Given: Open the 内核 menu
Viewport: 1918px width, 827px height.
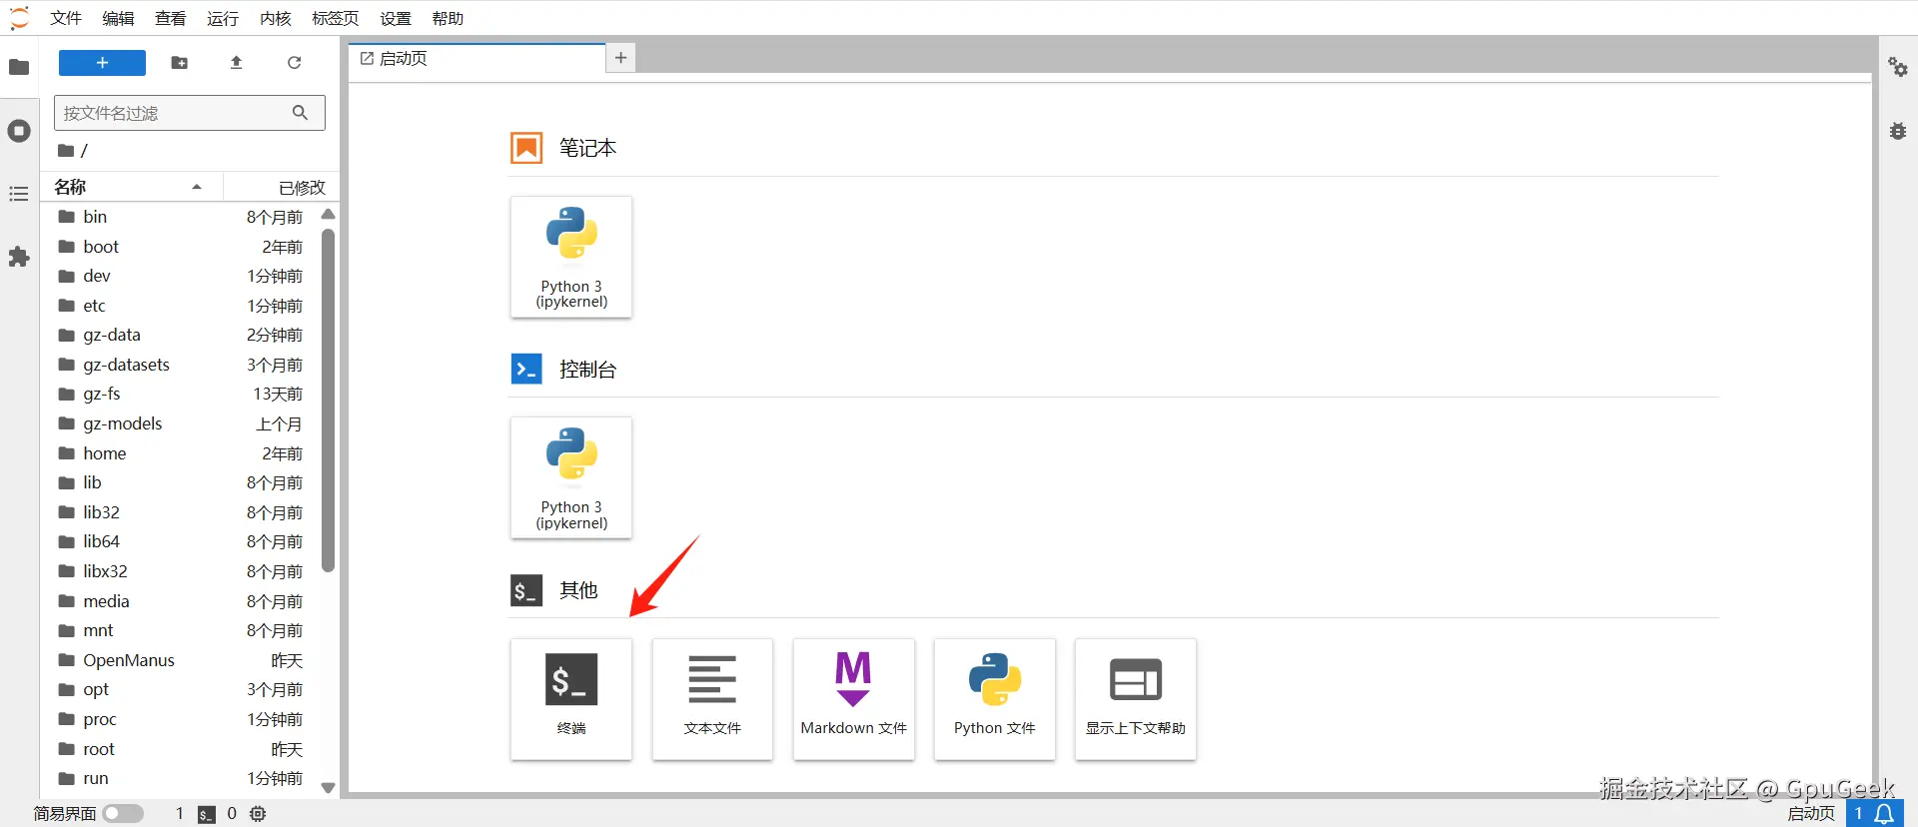Looking at the screenshot, I should click(275, 18).
